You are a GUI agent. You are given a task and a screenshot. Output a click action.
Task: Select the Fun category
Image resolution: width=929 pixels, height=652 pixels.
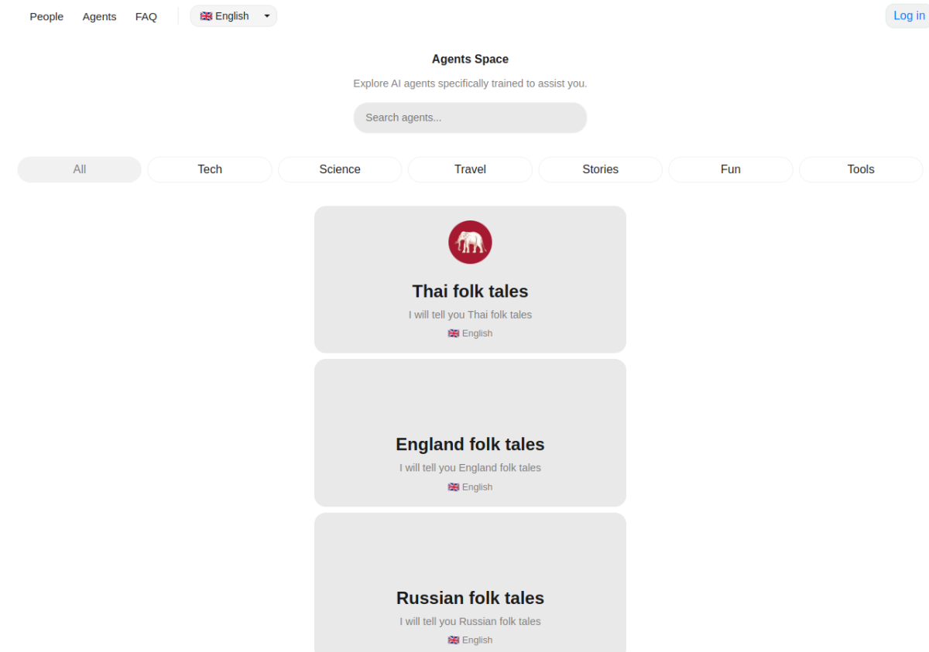click(731, 169)
